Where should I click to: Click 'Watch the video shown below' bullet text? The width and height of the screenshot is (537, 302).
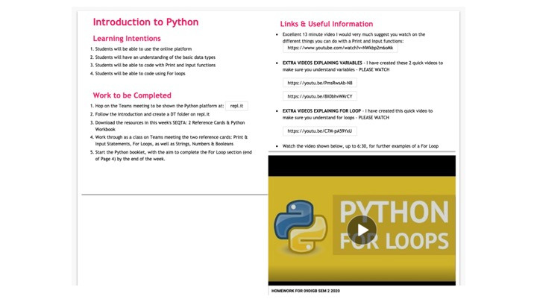(360, 146)
